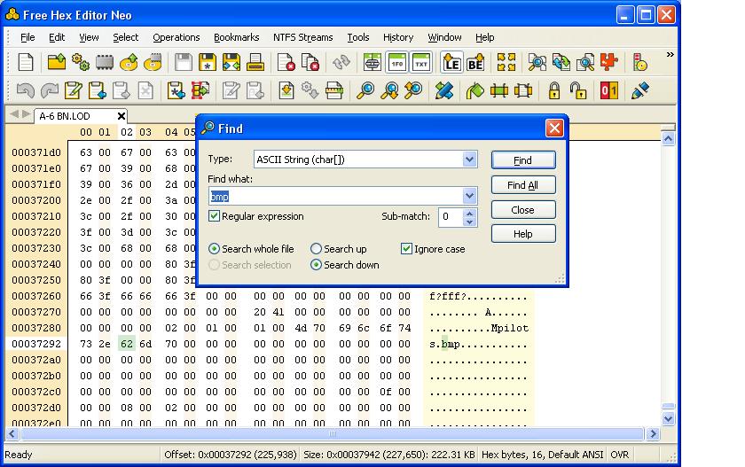This screenshot has height=467, width=745.
Task: Click the Find magnifier icon in second toolbar
Action: point(365,90)
